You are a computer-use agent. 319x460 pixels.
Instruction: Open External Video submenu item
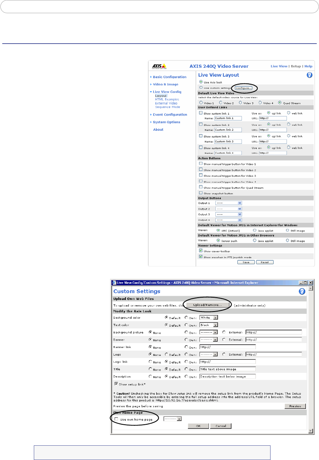166,103
